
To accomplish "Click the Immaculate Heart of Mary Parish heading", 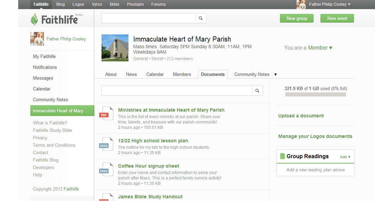I will click(x=182, y=39).
